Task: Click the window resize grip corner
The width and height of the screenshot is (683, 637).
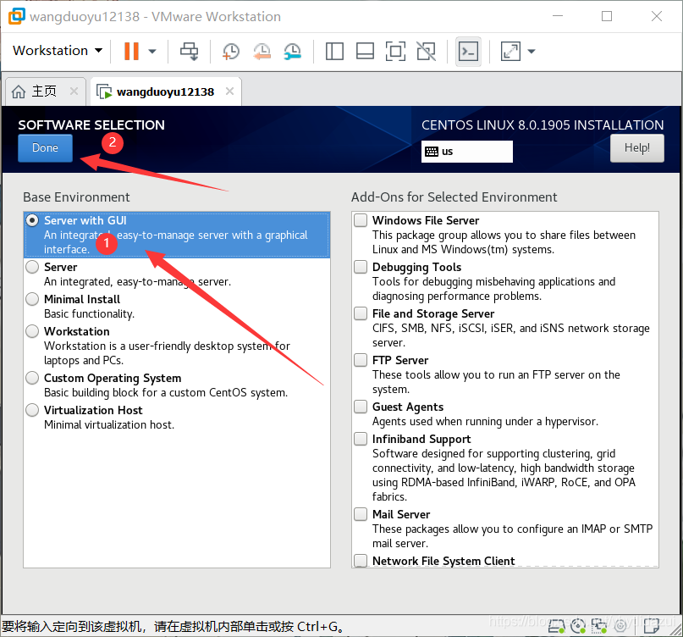Action: (x=676, y=631)
